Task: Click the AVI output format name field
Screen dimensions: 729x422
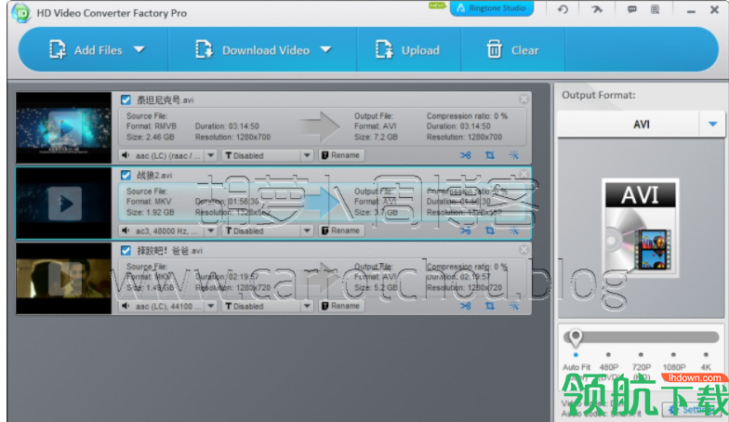Action: [x=629, y=125]
